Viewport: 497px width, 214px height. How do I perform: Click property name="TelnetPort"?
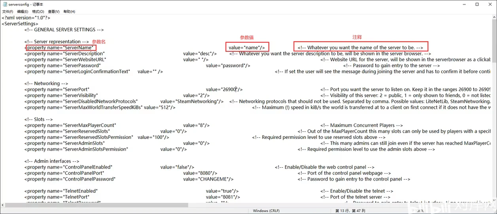(57, 197)
